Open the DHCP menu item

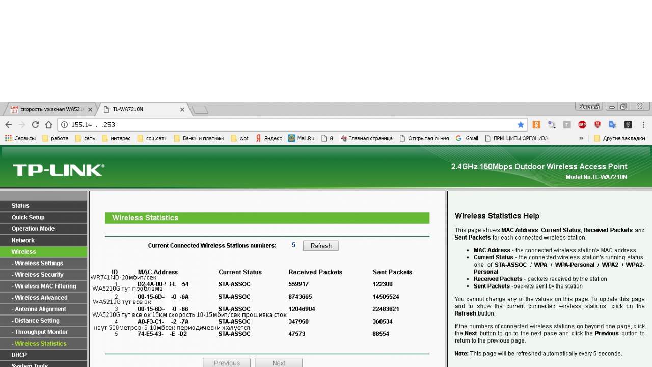(x=44, y=355)
